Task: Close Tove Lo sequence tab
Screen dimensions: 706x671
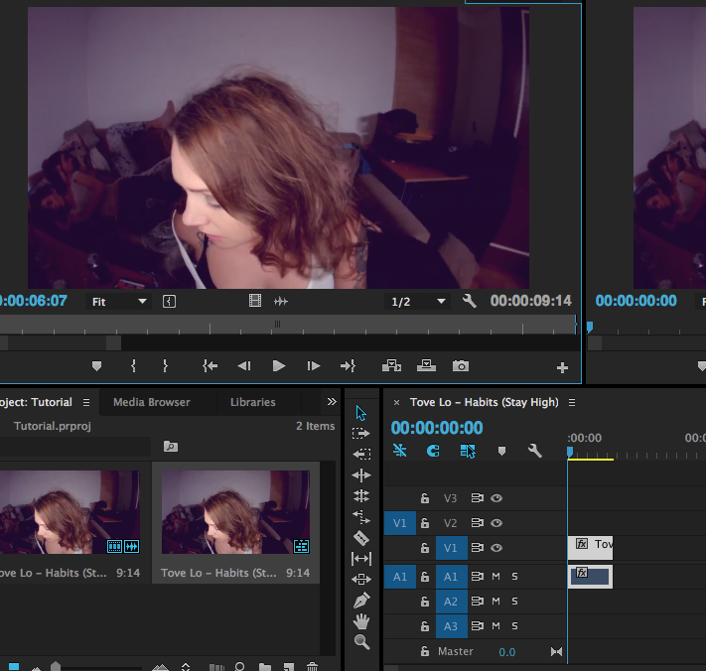Action: [x=396, y=402]
